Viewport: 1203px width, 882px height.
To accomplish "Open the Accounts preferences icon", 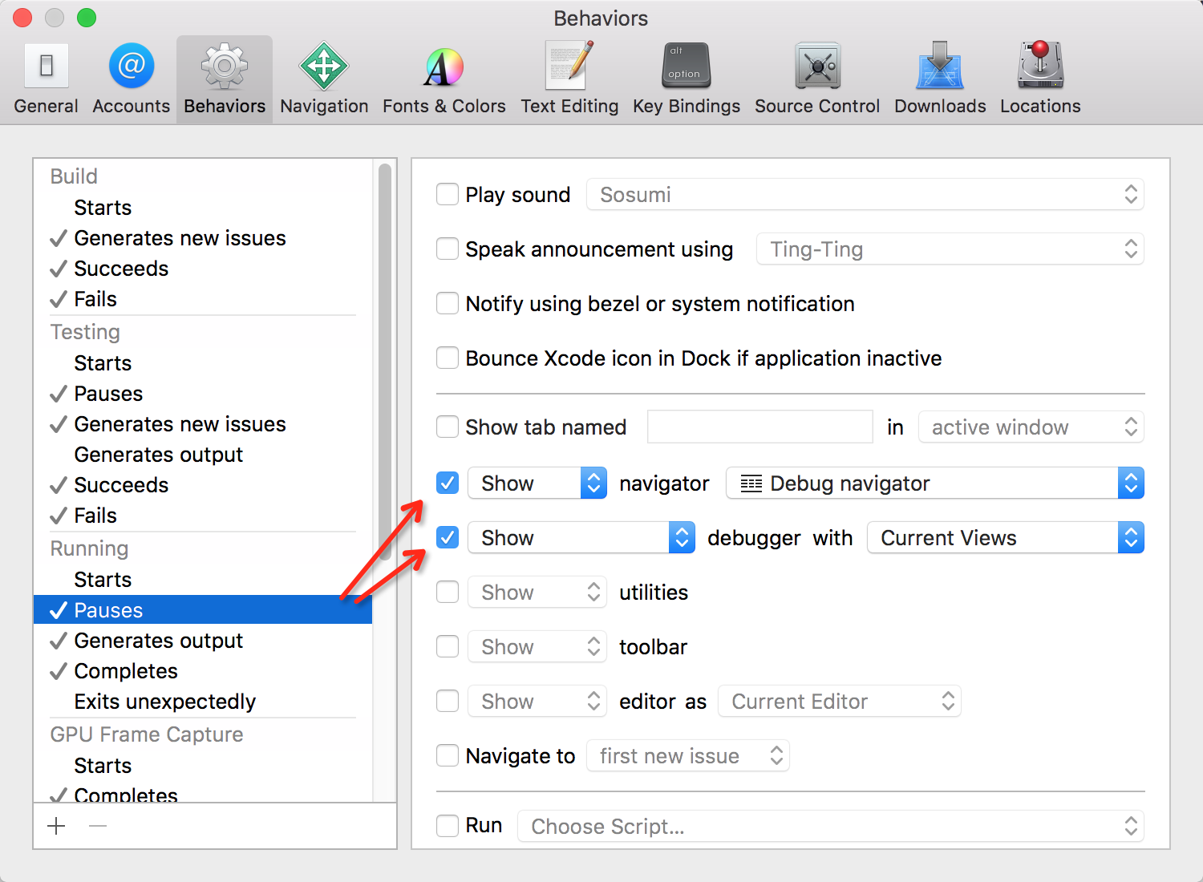I will click(132, 66).
